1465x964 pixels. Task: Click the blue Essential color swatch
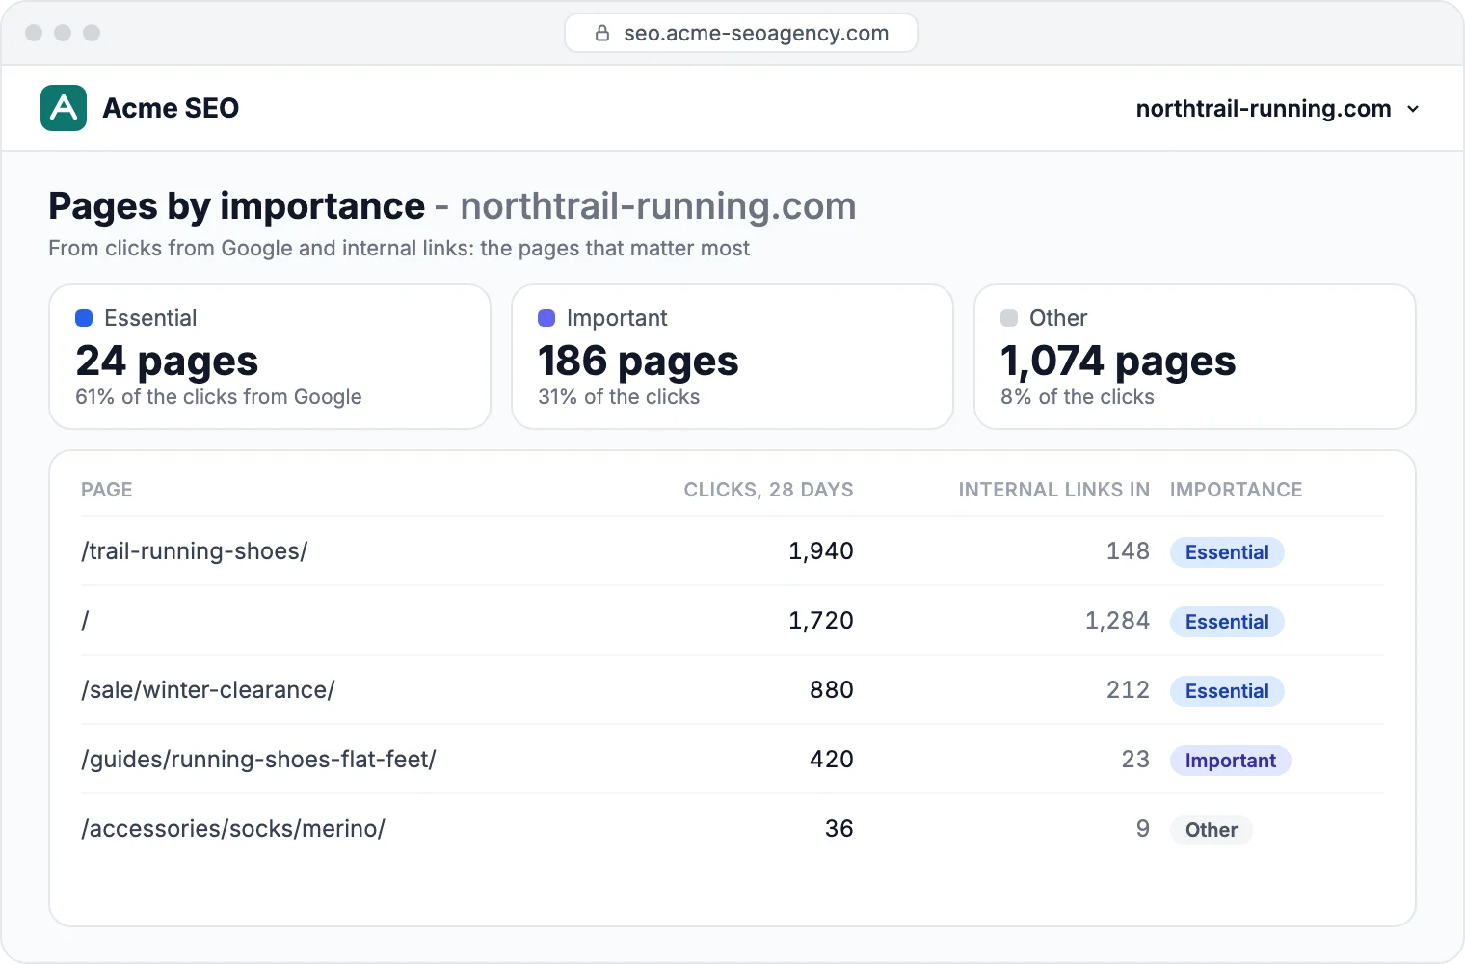tap(84, 318)
